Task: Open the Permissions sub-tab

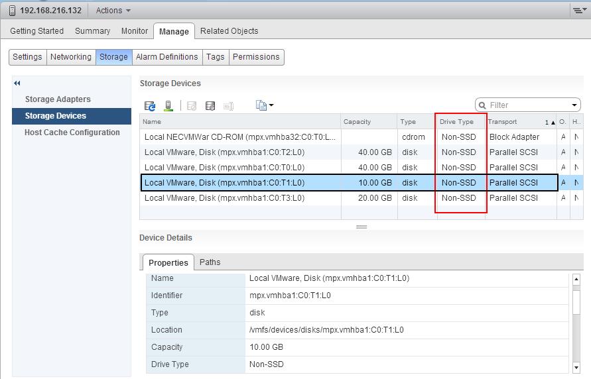Action: 256,57
